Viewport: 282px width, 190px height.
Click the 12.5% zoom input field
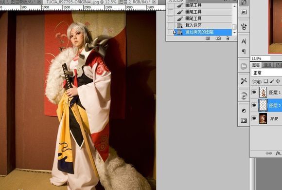260,58
